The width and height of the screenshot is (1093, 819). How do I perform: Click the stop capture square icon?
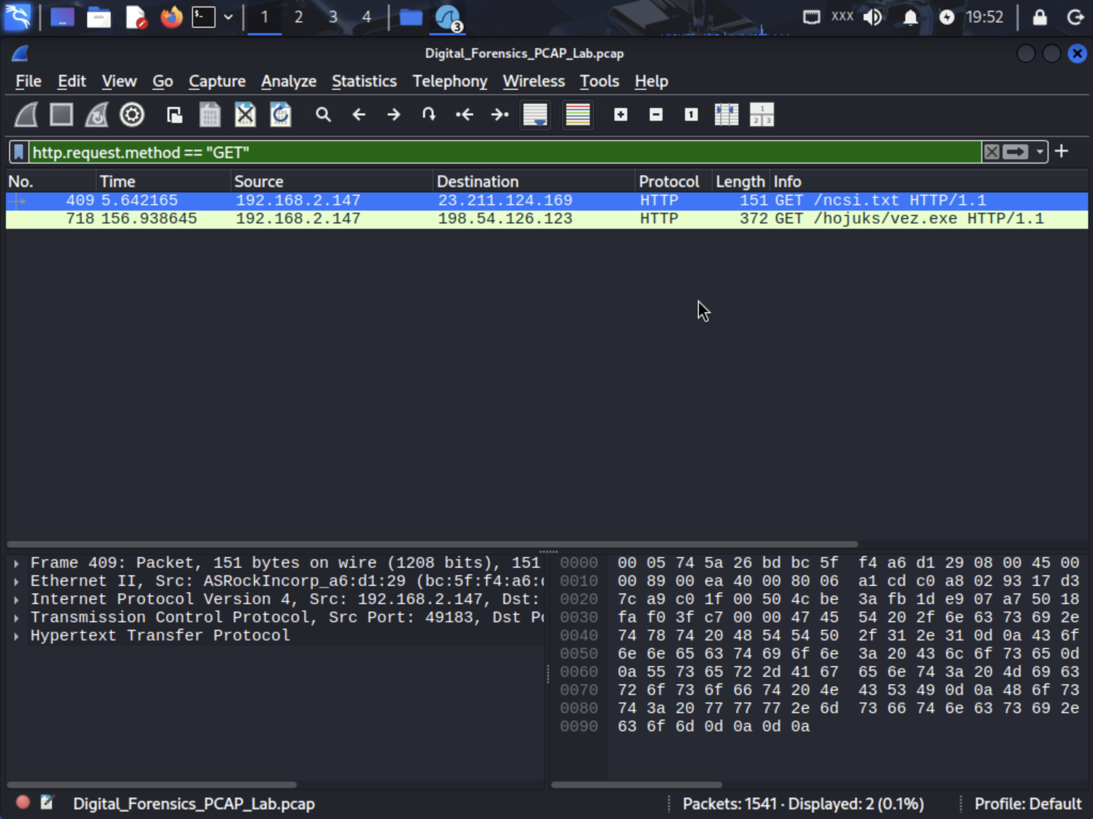tap(61, 114)
